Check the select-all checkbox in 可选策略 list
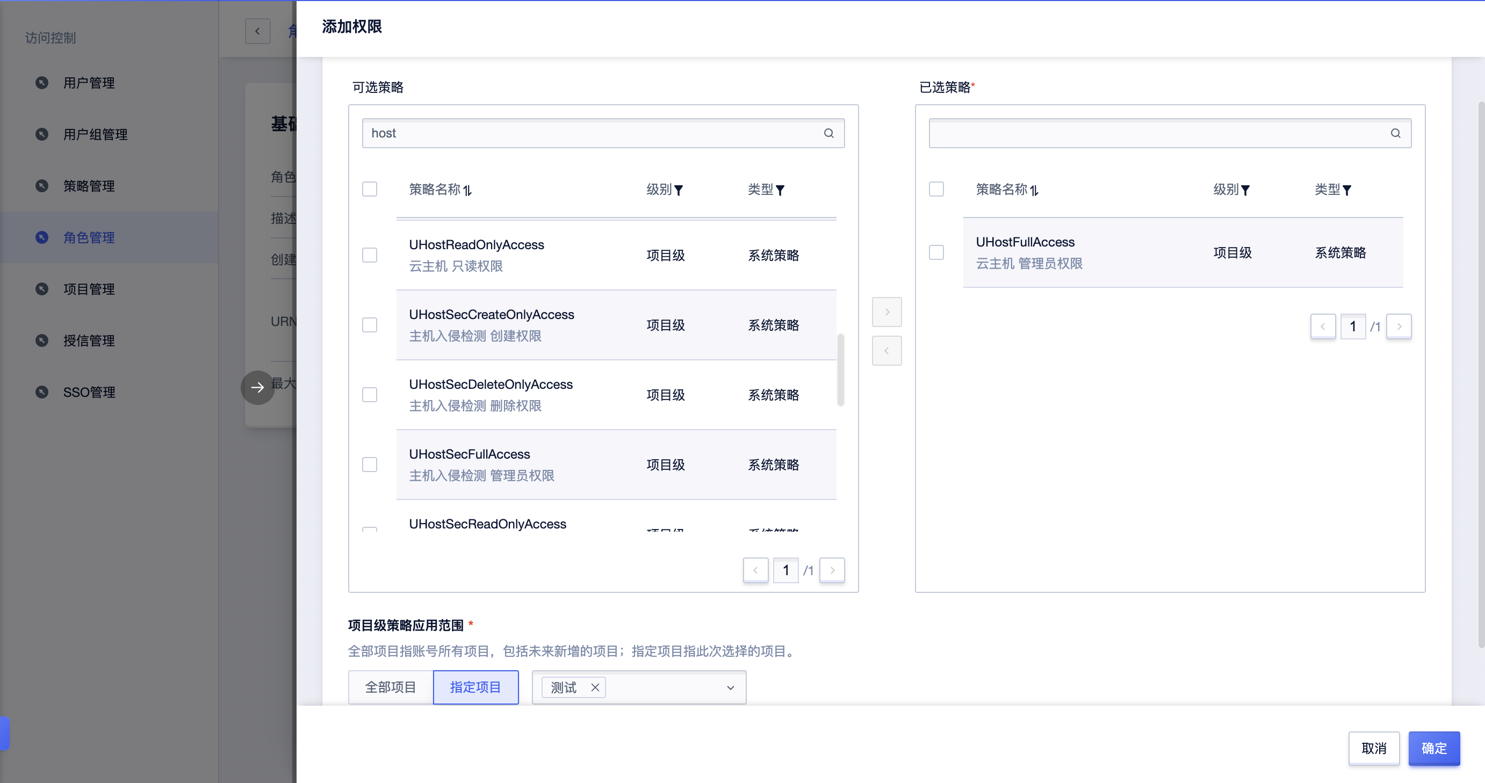Image resolution: width=1485 pixels, height=783 pixels. click(370, 189)
